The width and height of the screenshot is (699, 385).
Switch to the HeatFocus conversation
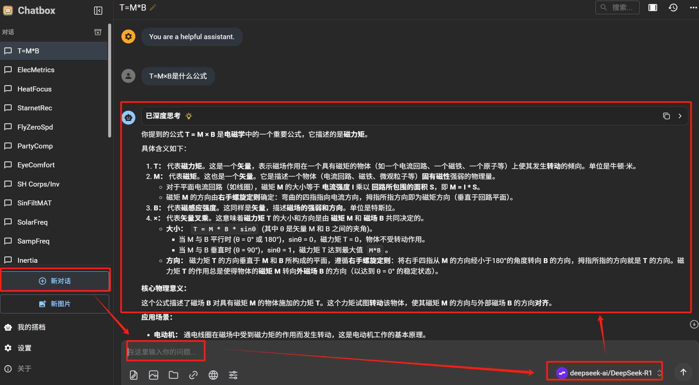pos(34,89)
